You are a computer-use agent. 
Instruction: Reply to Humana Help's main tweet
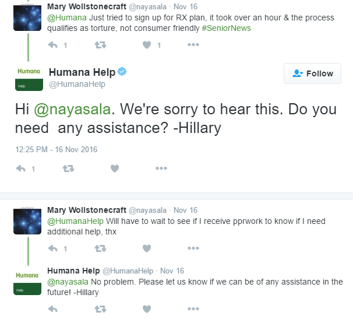[21, 169]
